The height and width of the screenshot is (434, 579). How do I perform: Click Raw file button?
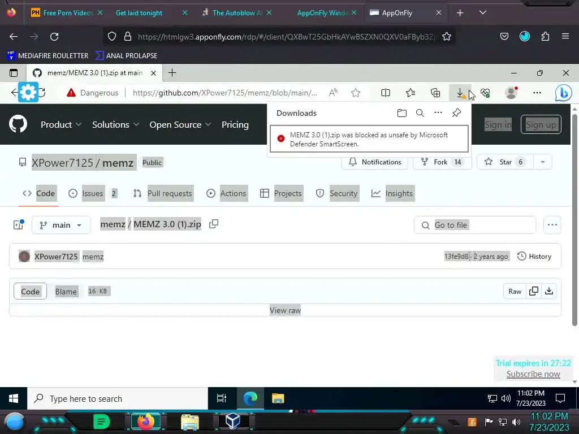(x=515, y=291)
